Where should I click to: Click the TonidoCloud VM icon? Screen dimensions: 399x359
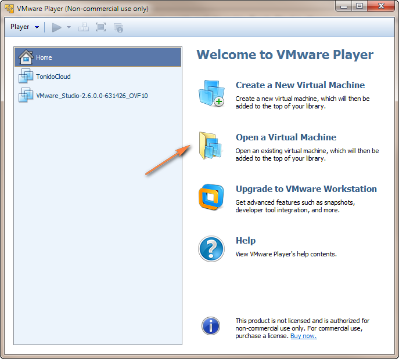[26, 76]
